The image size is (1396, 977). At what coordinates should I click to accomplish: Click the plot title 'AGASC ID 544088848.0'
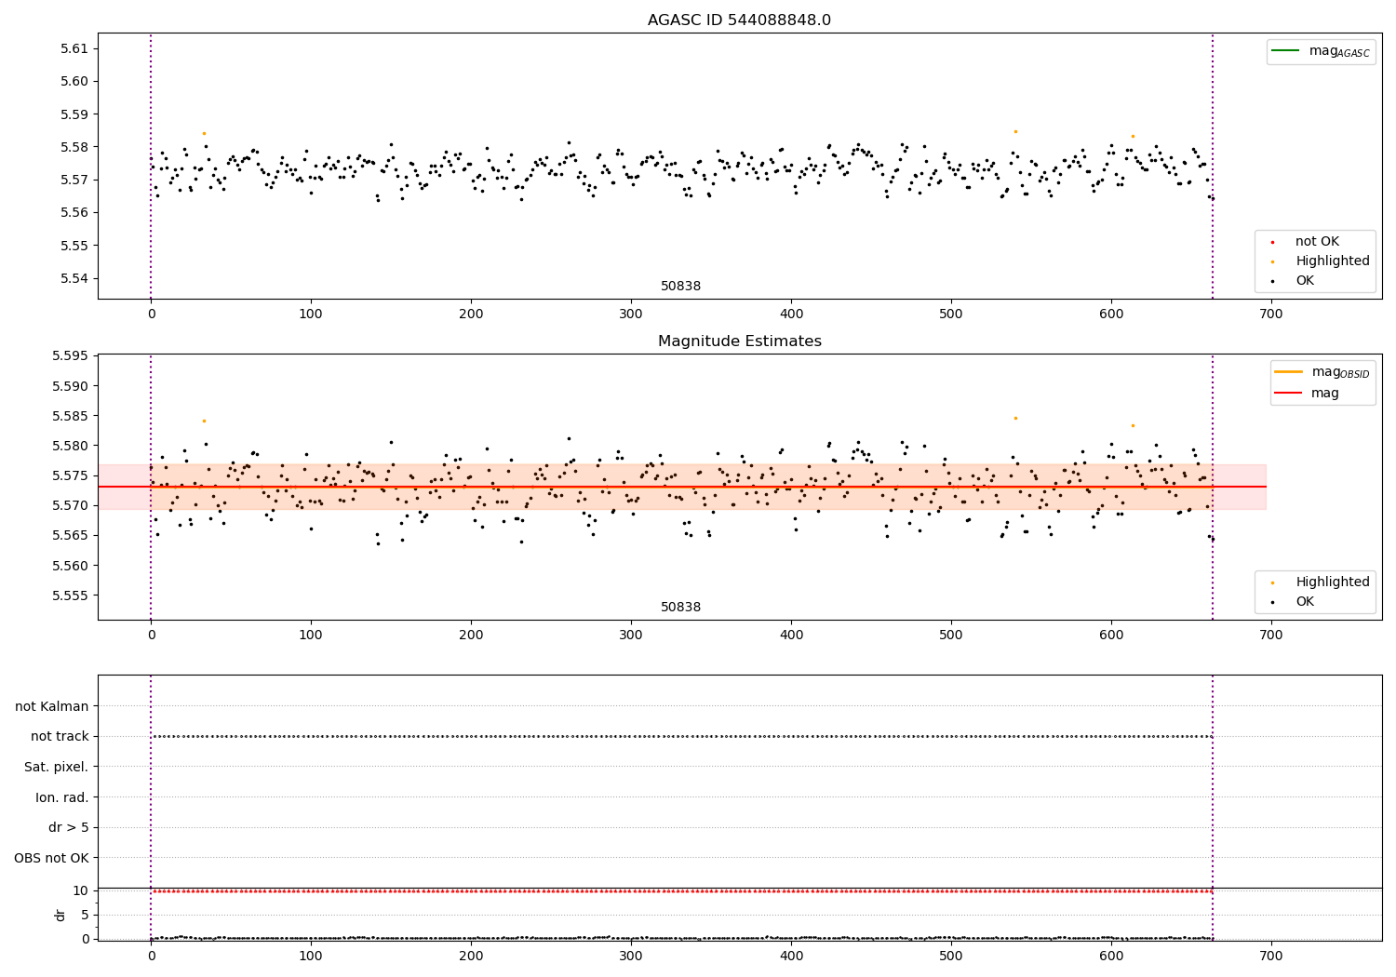click(739, 20)
